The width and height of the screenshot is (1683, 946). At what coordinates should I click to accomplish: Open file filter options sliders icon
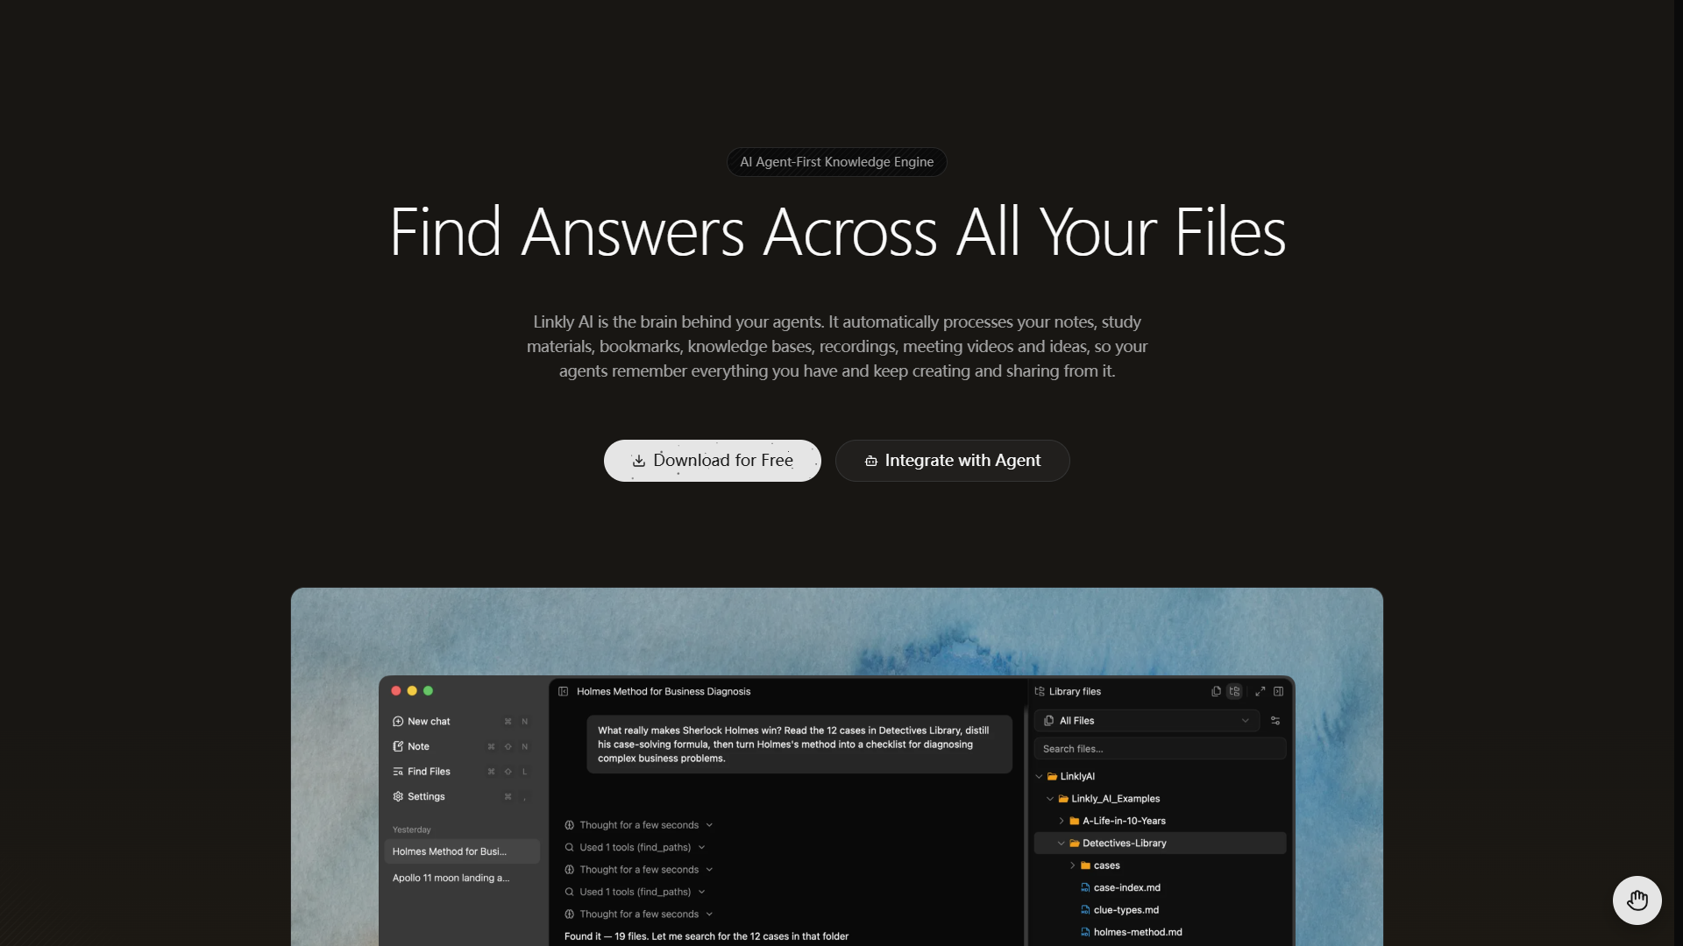tap(1275, 721)
